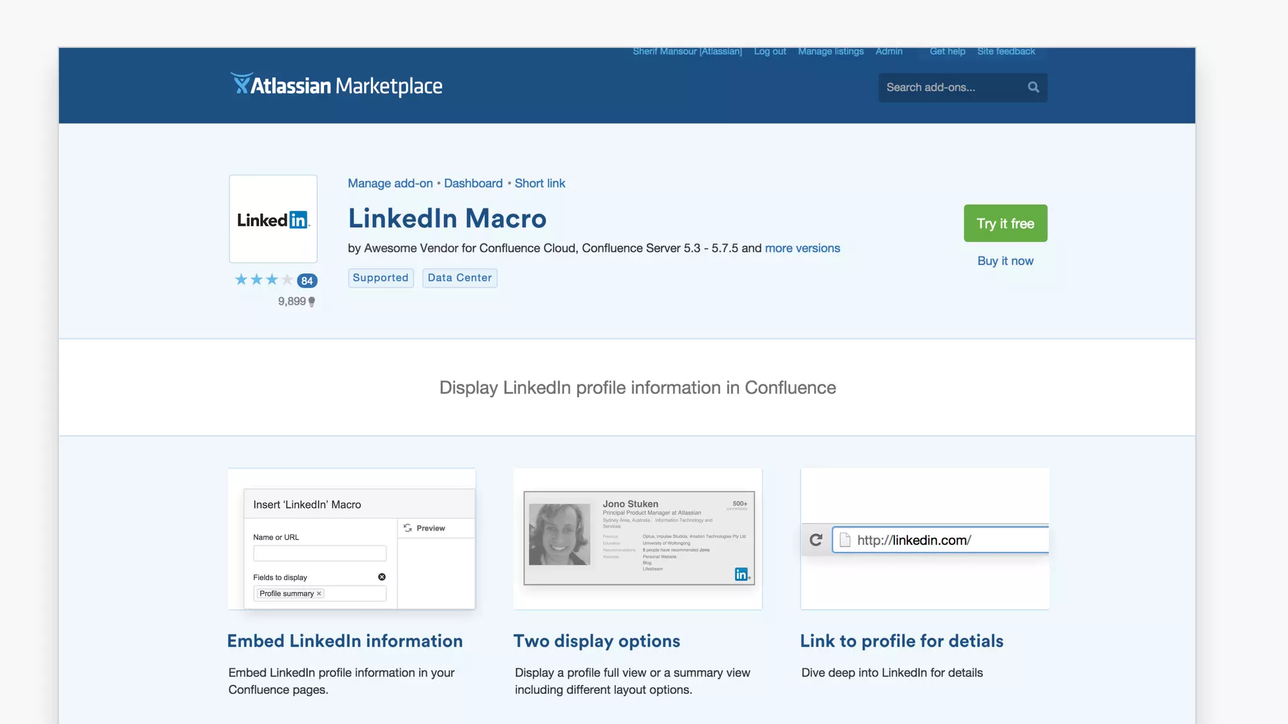Viewport: 1288px width, 724px height.
Task: Click the search magnifier icon
Action: point(1033,87)
